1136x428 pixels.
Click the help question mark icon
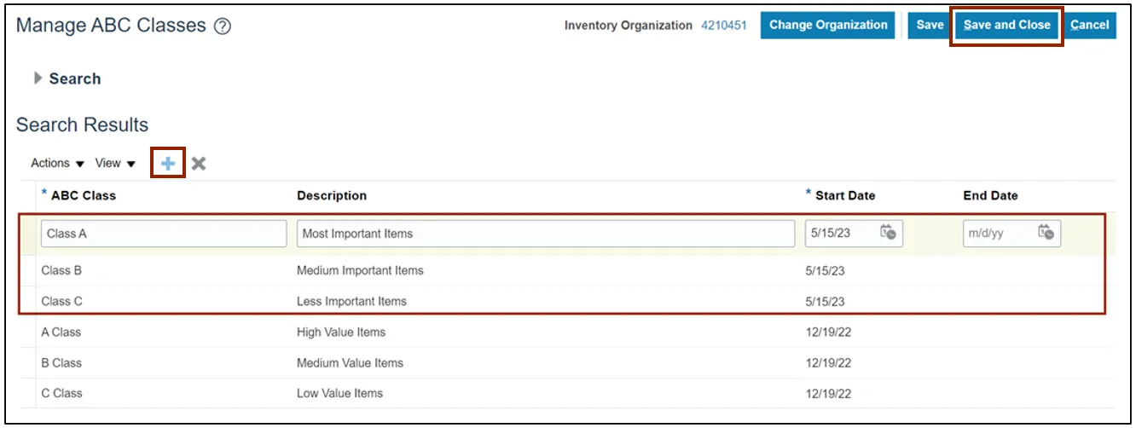click(223, 26)
